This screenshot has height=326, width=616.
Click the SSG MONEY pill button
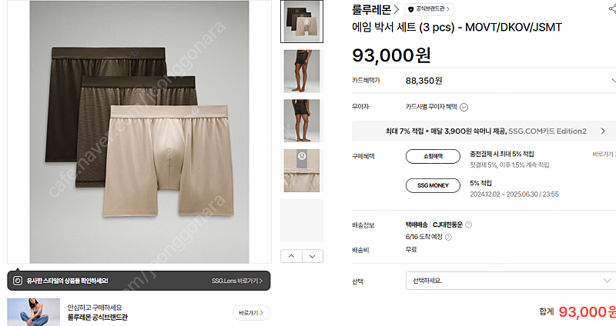433,185
